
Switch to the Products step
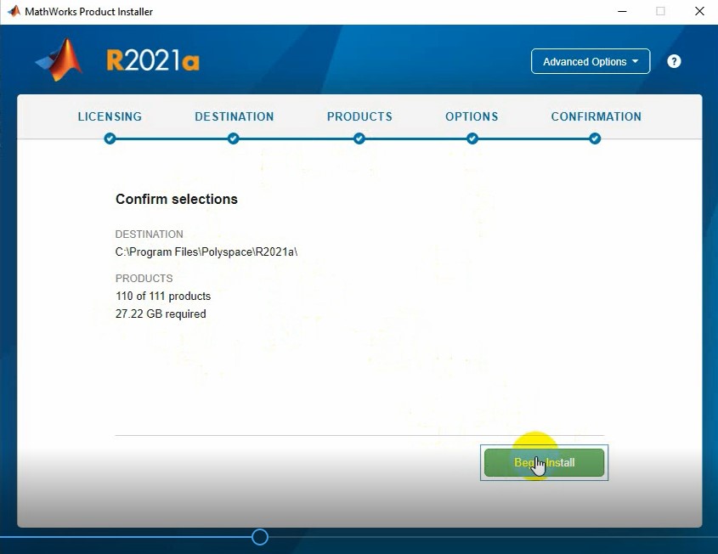pos(359,116)
